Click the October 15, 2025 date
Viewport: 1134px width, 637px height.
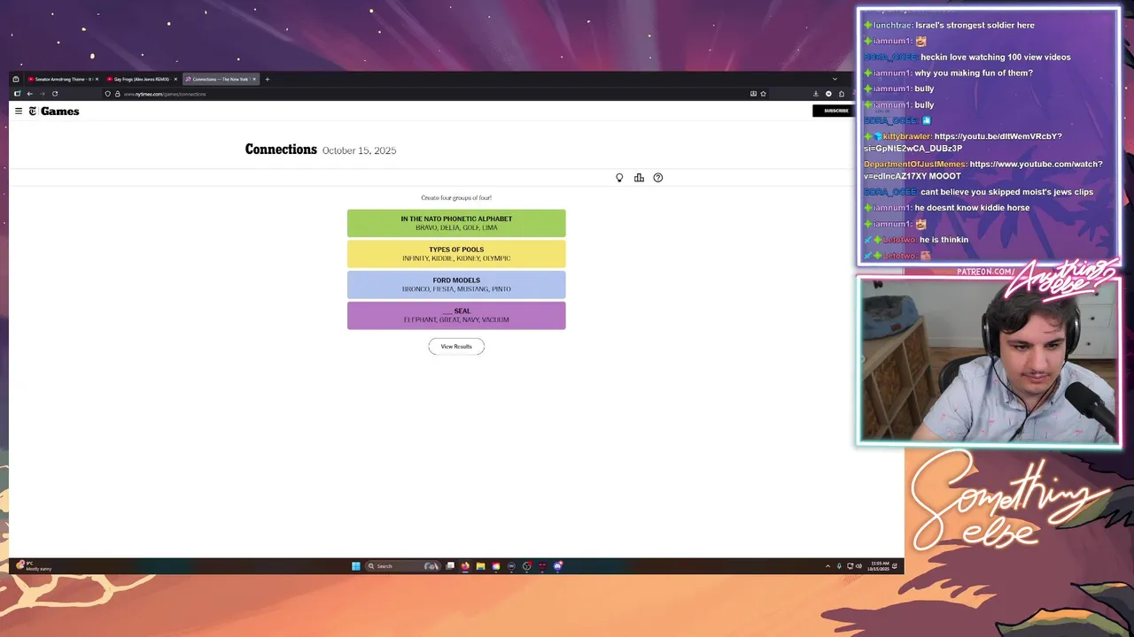(x=359, y=150)
